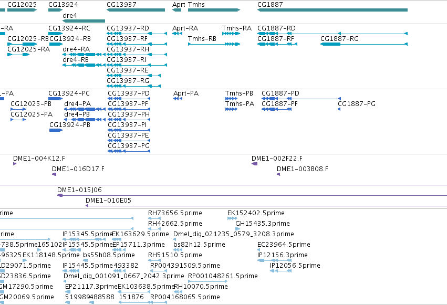Select protein CG13937-PD
The image size is (447, 305).
tap(129, 99)
